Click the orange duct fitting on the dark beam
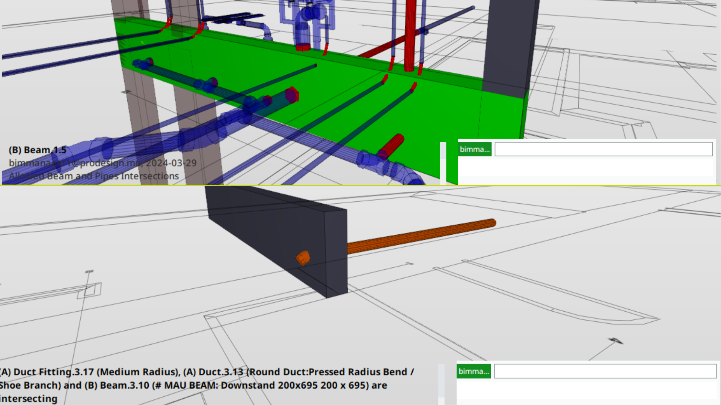Image resolution: width=721 pixels, height=405 pixels. click(x=303, y=258)
